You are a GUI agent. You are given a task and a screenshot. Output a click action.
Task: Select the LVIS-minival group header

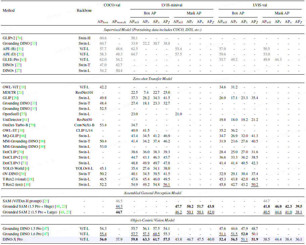pyautogui.click(x=172, y=5)
